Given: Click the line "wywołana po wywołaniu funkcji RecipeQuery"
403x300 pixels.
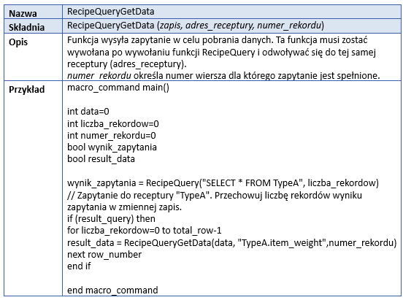Looking at the screenshot, I should click(x=221, y=53).
